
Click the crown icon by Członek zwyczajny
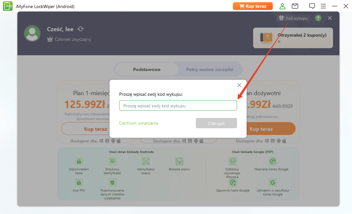pos(50,39)
